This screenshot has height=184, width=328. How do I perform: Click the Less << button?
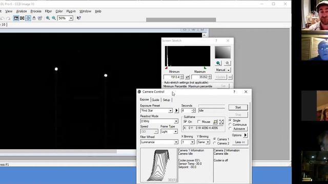240,142
